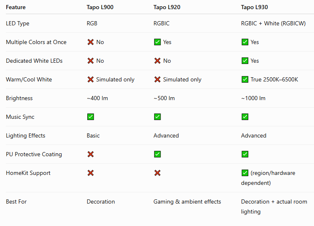Click red cross for L900 PU Protective Coating

point(91,154)
